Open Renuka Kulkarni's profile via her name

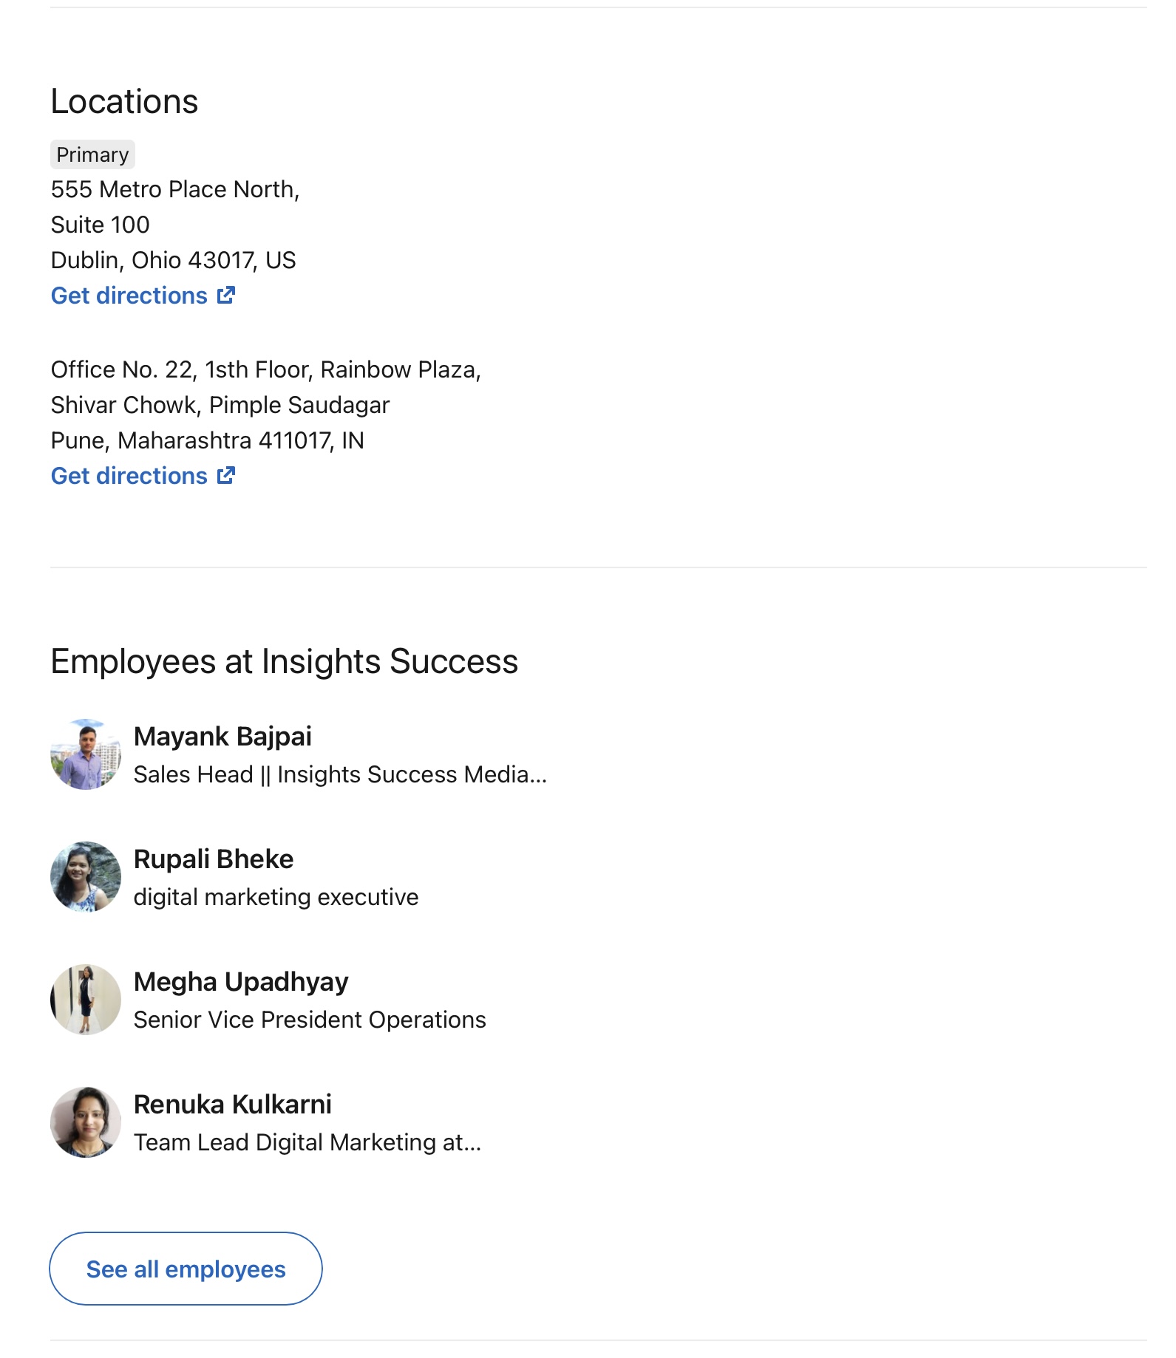pyautogui.click(x=233, y=1105)
